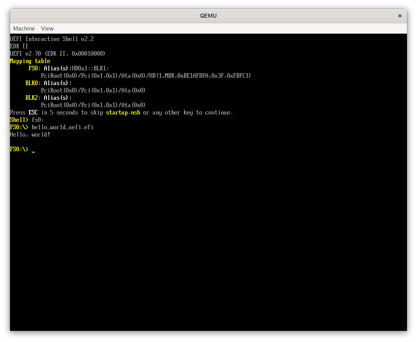Viewport: 417px width, 342px height.
Task: Click the QEMU title bar text
Action: pyautogui.click(x=208, y=15)
